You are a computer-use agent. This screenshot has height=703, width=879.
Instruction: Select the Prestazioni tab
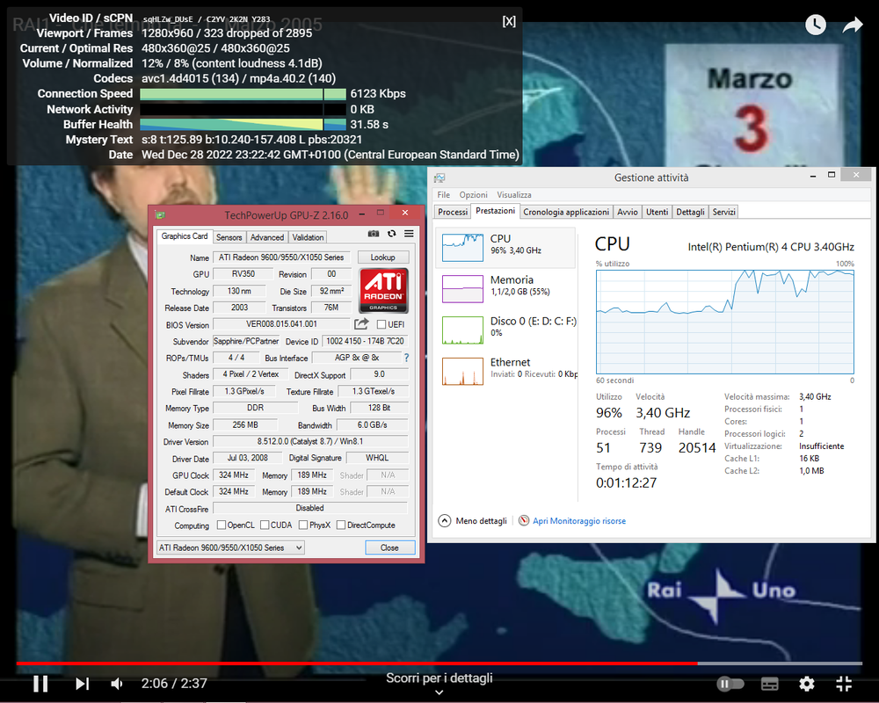pyautogui.click(x=495, y=211)
